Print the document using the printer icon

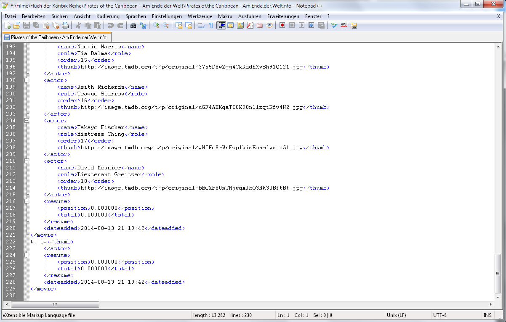coord(65,26)
